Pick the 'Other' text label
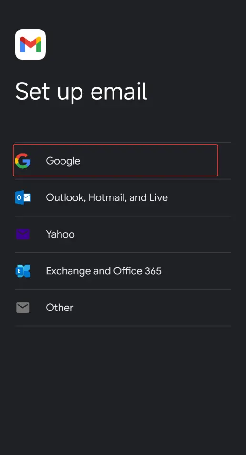 pyautogui.click(x=60, y=308)
